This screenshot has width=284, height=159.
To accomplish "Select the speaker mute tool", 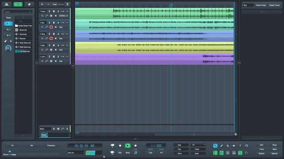I will click(234, 146).
